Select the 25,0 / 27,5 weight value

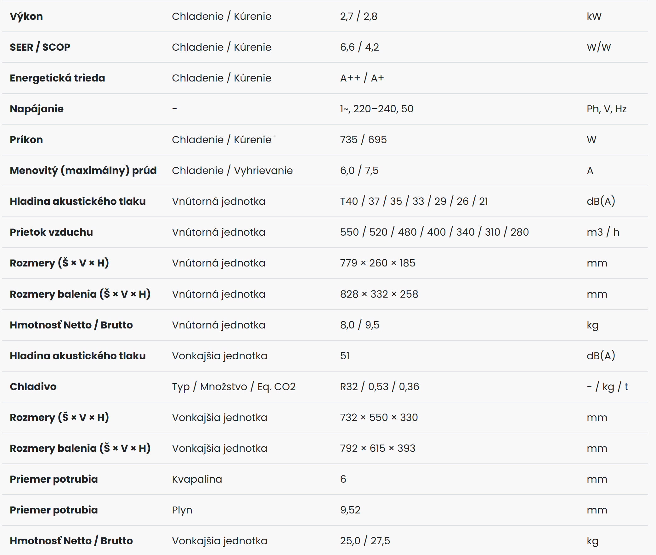pyautogui.click(x=365, y=541)
